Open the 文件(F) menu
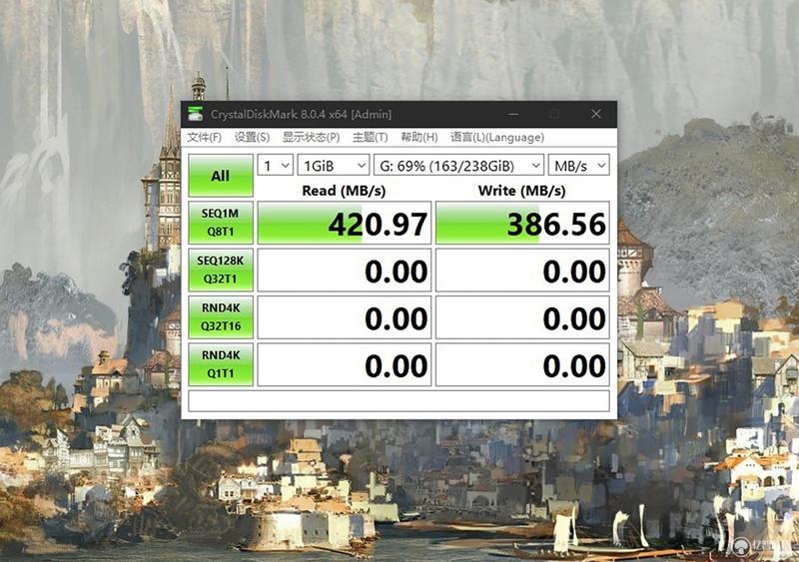This screenshot has width=799, height=562. pyautogui.click(x=204, y=137)
